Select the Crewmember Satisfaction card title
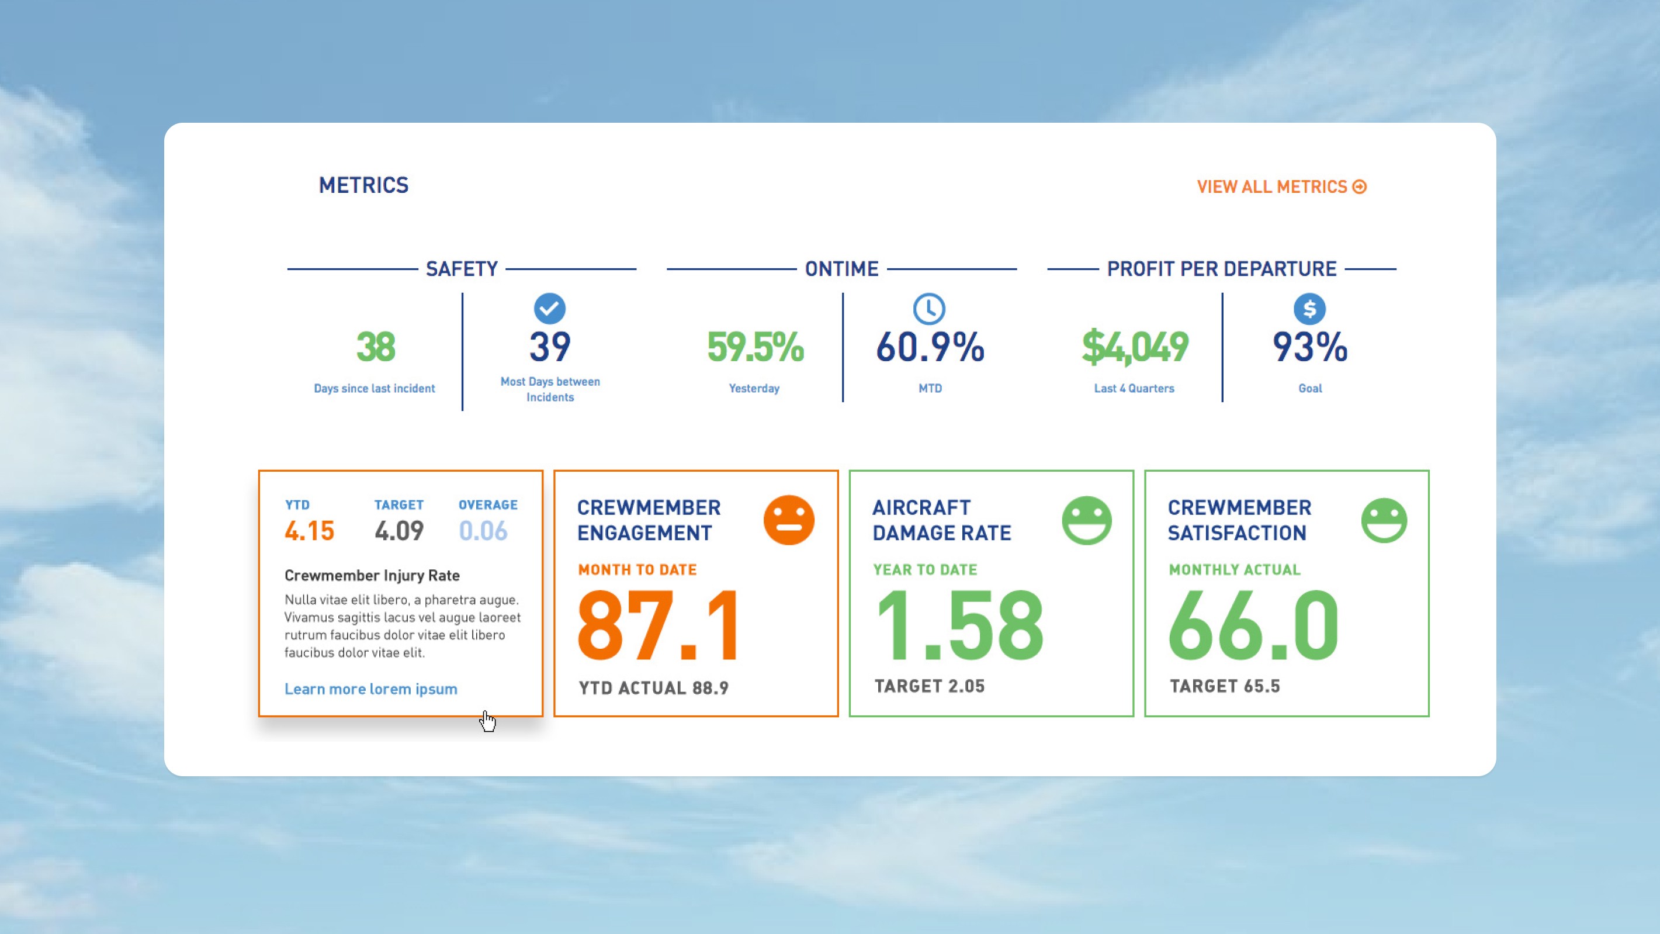 [1239, 520]
